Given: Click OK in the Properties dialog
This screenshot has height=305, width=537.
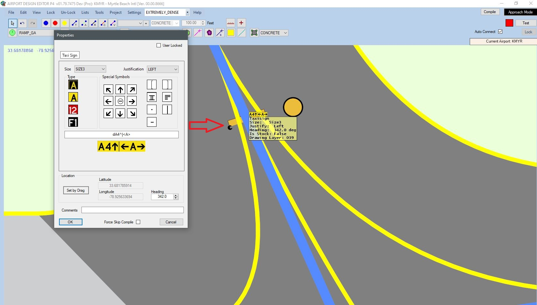Looking at the screenshot, I should (71, 222).
